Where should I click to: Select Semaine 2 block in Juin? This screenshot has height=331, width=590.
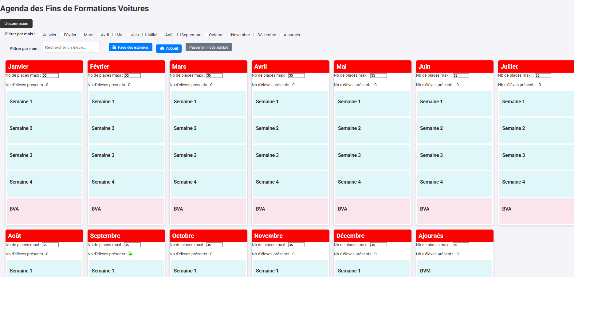point(454,131)
